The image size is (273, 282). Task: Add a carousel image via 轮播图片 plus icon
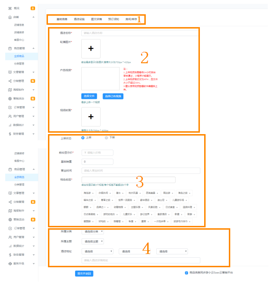coord(91,49)
